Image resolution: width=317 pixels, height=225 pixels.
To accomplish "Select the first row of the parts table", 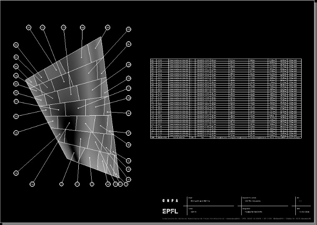I will (225, 60).
